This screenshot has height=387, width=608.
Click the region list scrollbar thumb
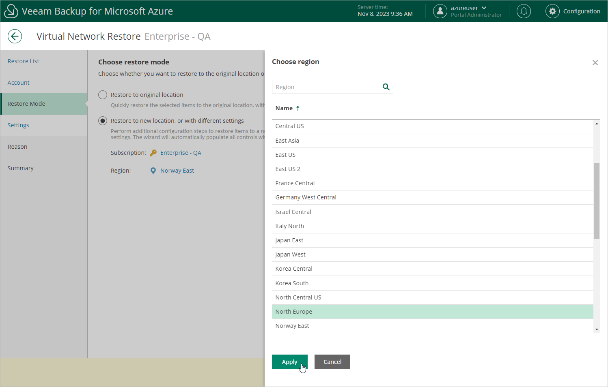point(597,201)
